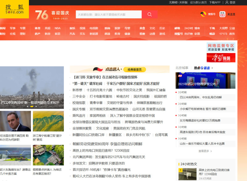
Task: Click the user login icon beside 登录
Action: [227, 2]
